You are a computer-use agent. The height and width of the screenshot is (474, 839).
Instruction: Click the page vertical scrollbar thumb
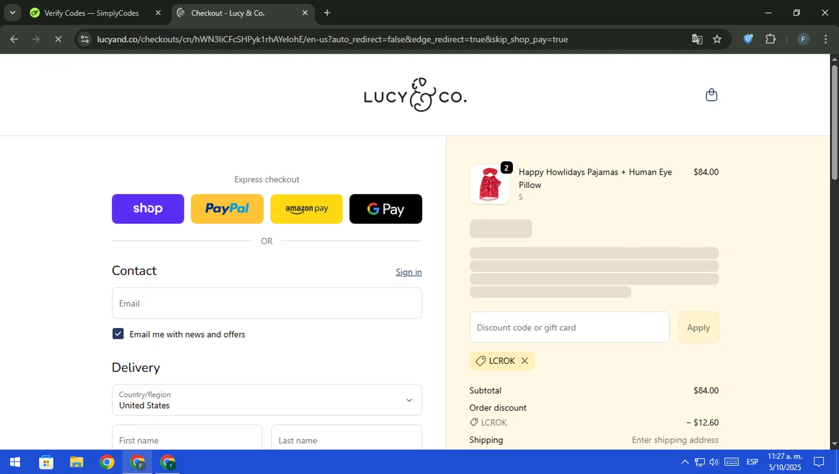(x=834, y=122)
